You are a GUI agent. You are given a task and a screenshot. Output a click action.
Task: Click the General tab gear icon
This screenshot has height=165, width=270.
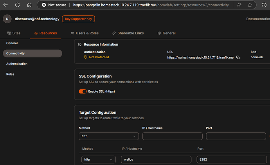coord(159,33)
